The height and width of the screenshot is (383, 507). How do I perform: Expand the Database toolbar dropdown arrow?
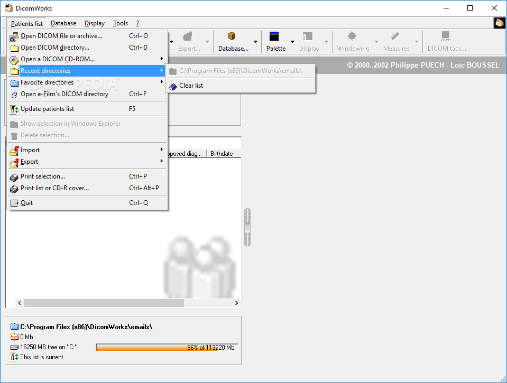[255, 41]
